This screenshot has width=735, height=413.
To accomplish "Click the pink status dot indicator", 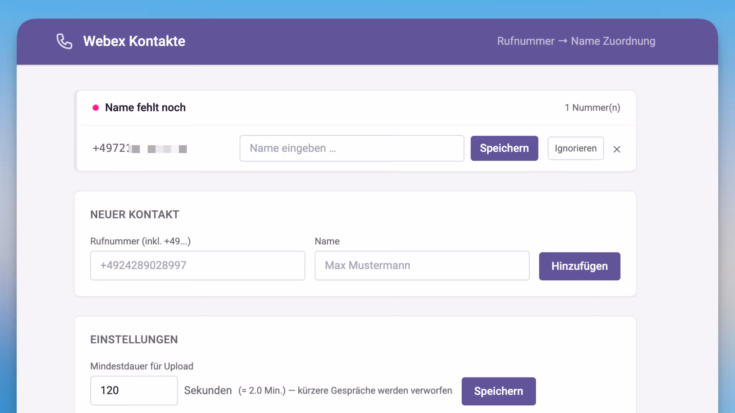I will point(96,108).
